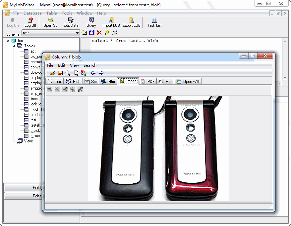The width and height of the screenshot is (291, 226).
Task: Select the Views node in tree
Action: click(x=29, y=141)
